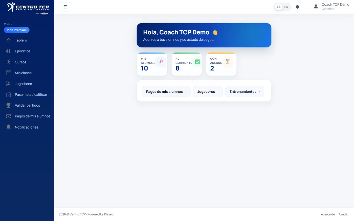The width and height of the screenshot is (354, 221).
Task: Click the user avatar icon
Action: click(316, 7)
